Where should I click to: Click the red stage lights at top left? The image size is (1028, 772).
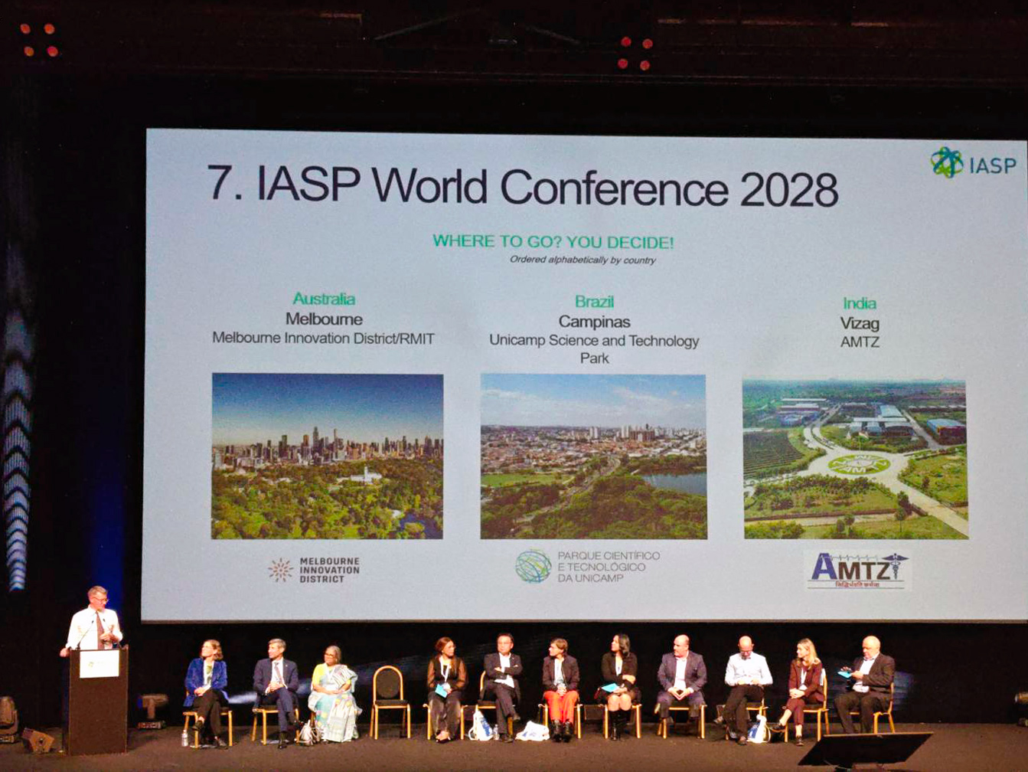39,40
